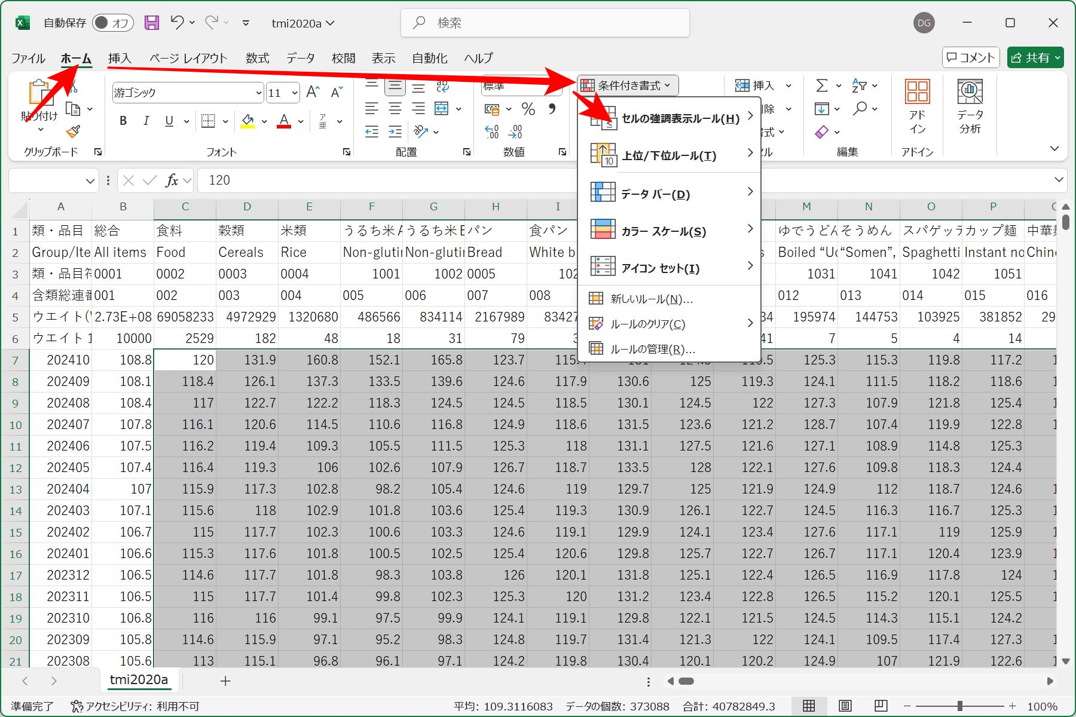The image size is (1076, 717).
Task: Collapse the ribbon with the chevron
Action: click(x=1054, y=148)
